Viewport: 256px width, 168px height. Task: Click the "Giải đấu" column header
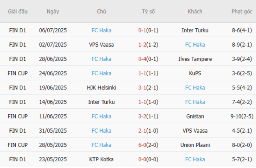click(x=18, y=11)
